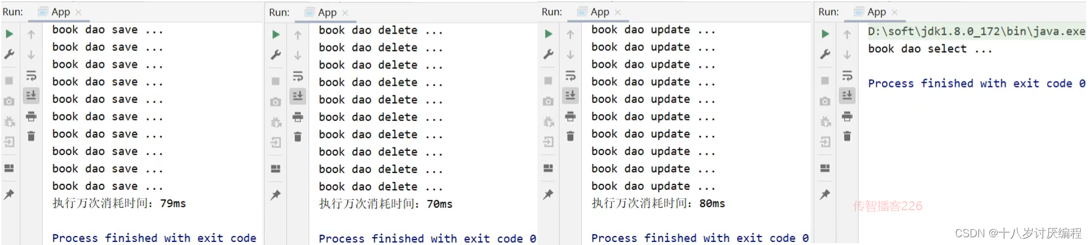Click down arrow in delete output panel
The width and height of the screenshot is (1091, 245).
point(298,55)
